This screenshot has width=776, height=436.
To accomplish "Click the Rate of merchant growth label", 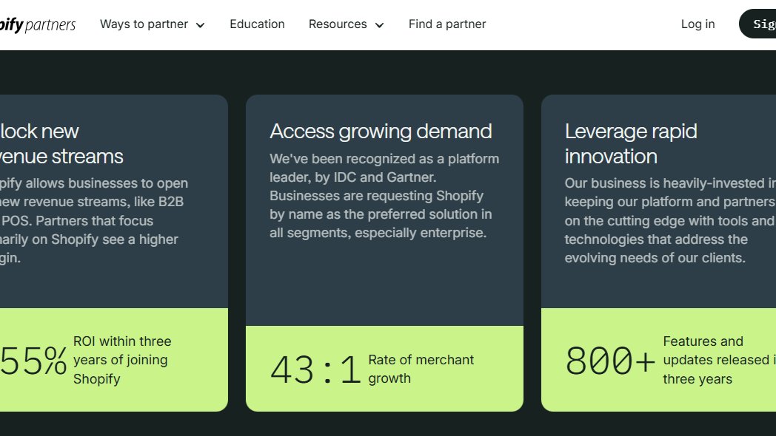I will pyautogui.click(x=421, y=369).
